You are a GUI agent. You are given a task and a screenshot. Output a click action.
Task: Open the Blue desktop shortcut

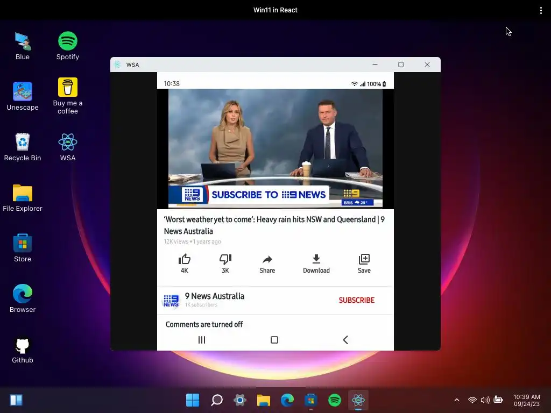tap(23, 46)
